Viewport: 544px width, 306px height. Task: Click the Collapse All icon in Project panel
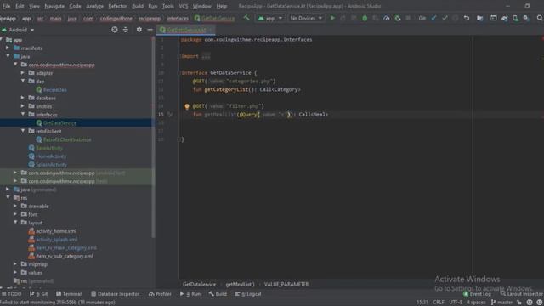(125, 30)
